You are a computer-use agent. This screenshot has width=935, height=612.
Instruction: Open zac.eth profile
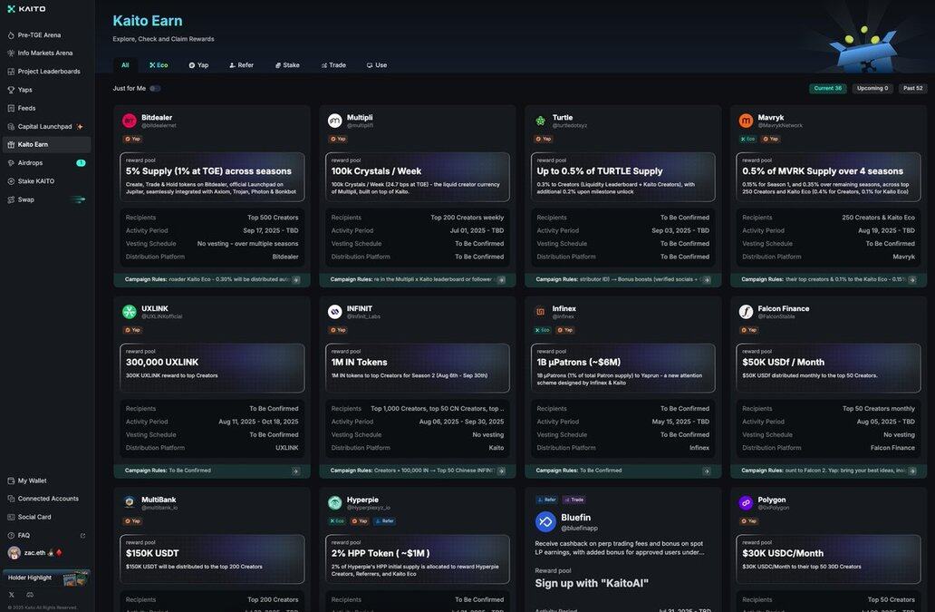coord(34,553)
